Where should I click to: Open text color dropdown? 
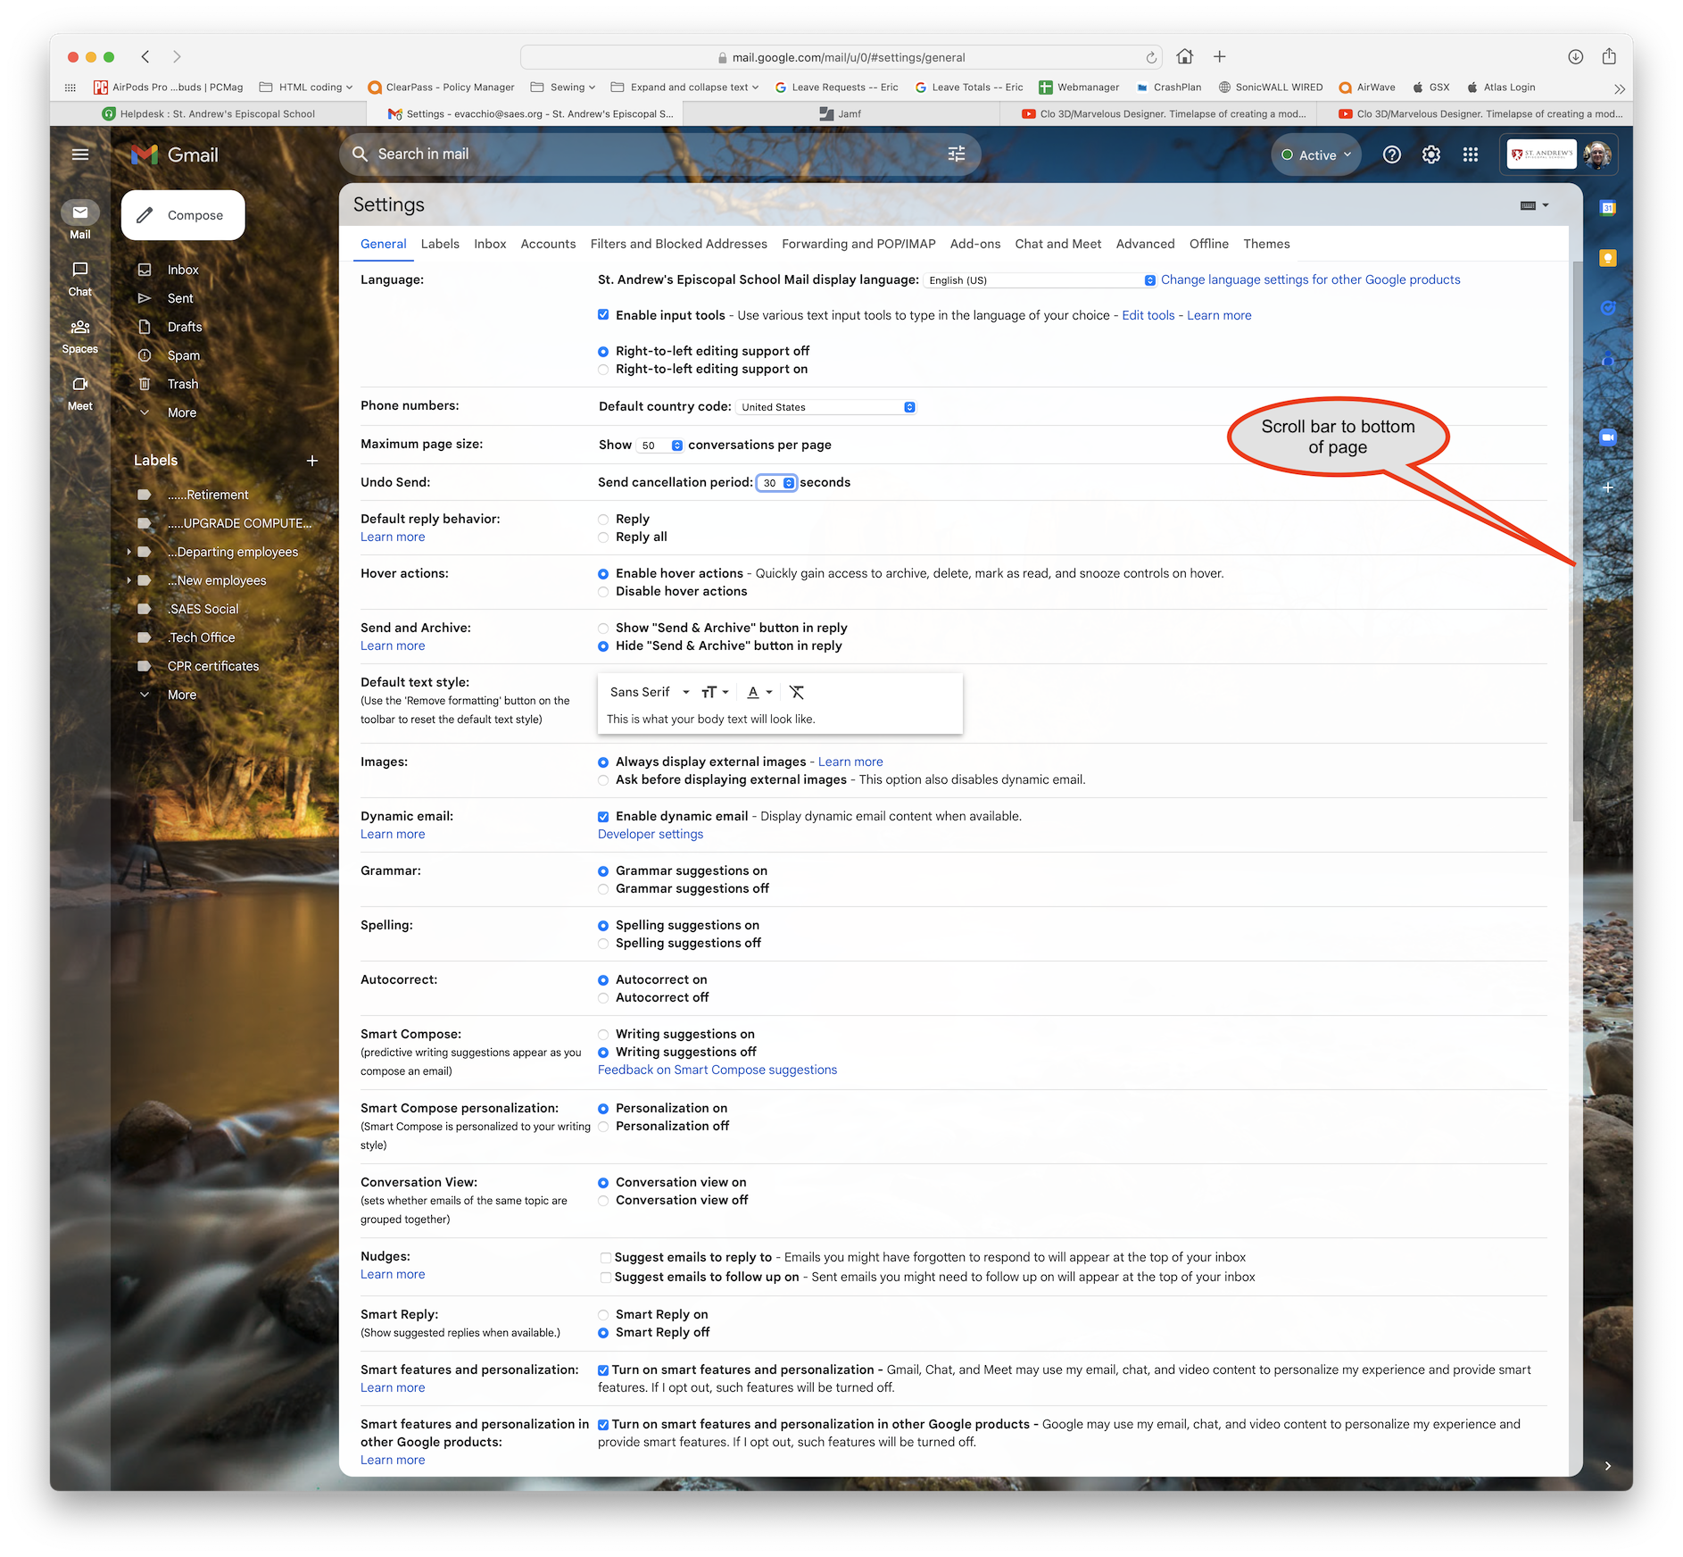tap(759, 692)
